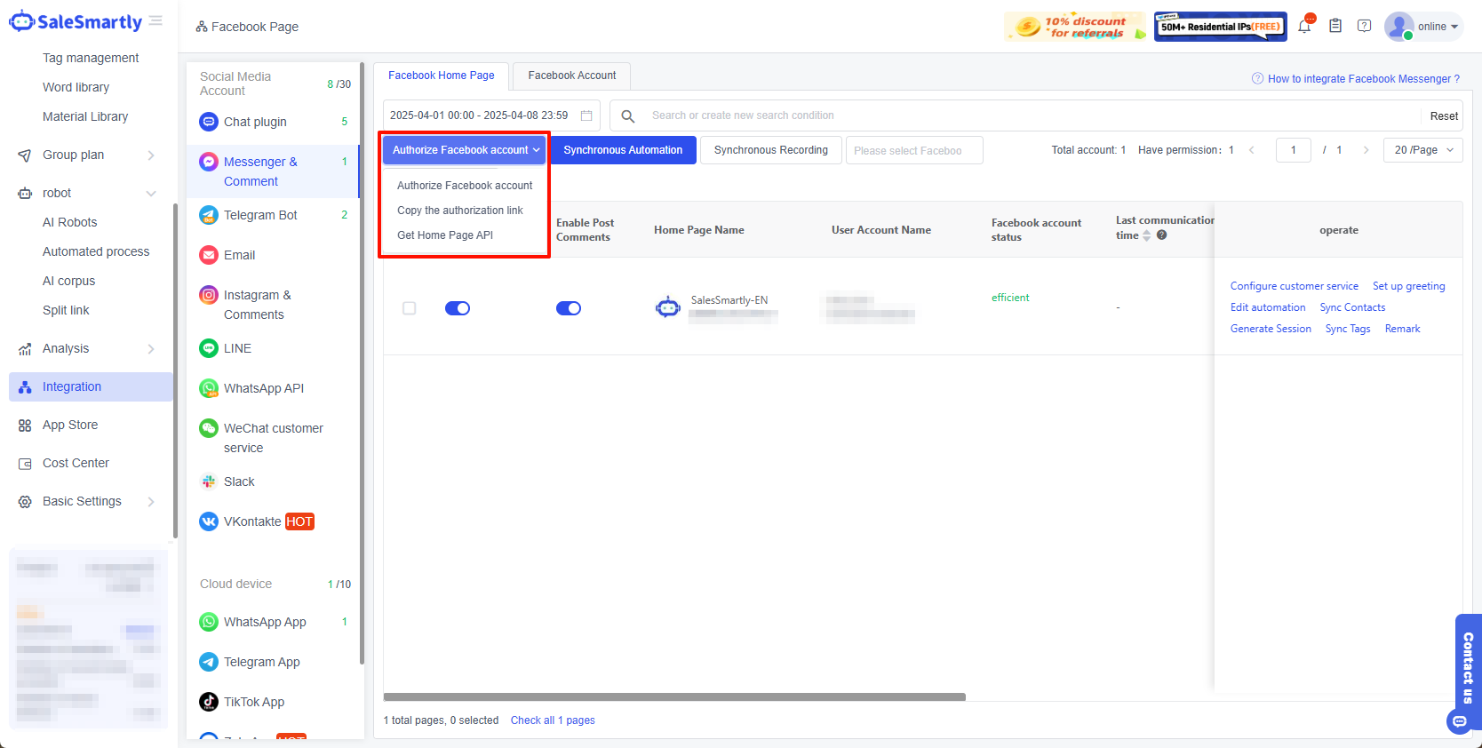
Task: Click the SaleSmartly logo
Action: click(x=76, y=22)
